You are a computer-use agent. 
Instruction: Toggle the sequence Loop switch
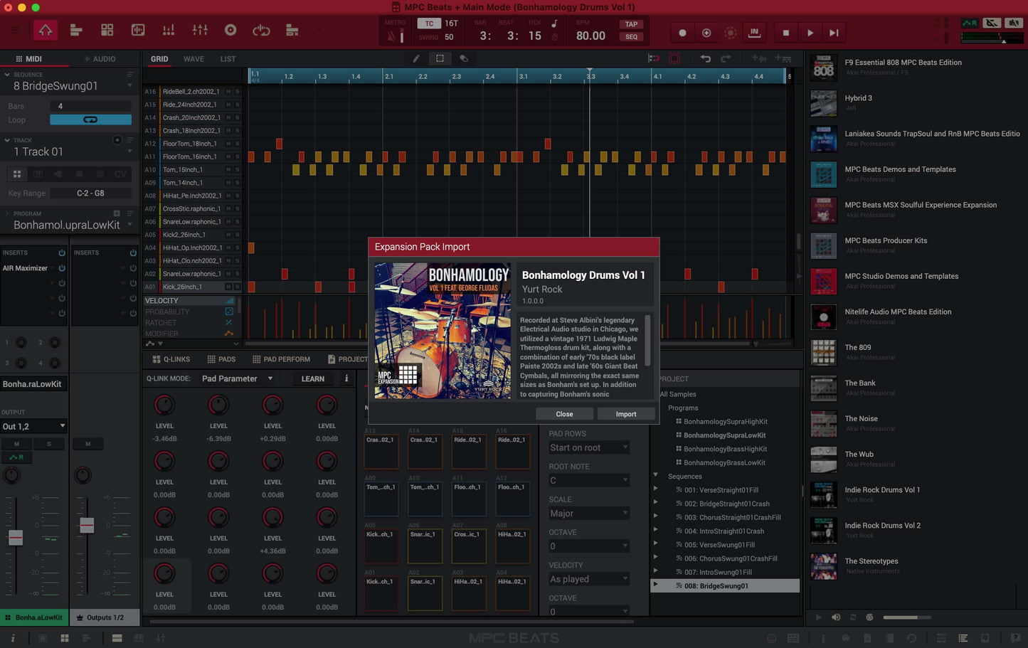pos(90,120)
